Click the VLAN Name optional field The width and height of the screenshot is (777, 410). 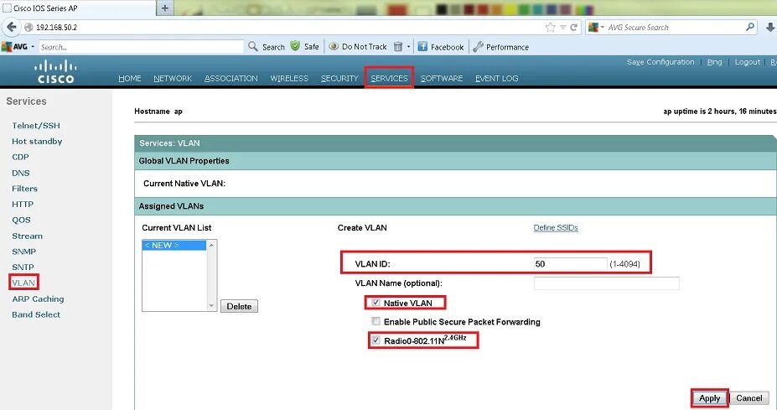click(x=607, y=283)
